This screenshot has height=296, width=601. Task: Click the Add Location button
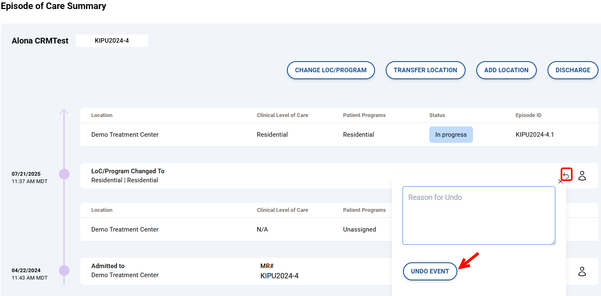click(506, 70)
